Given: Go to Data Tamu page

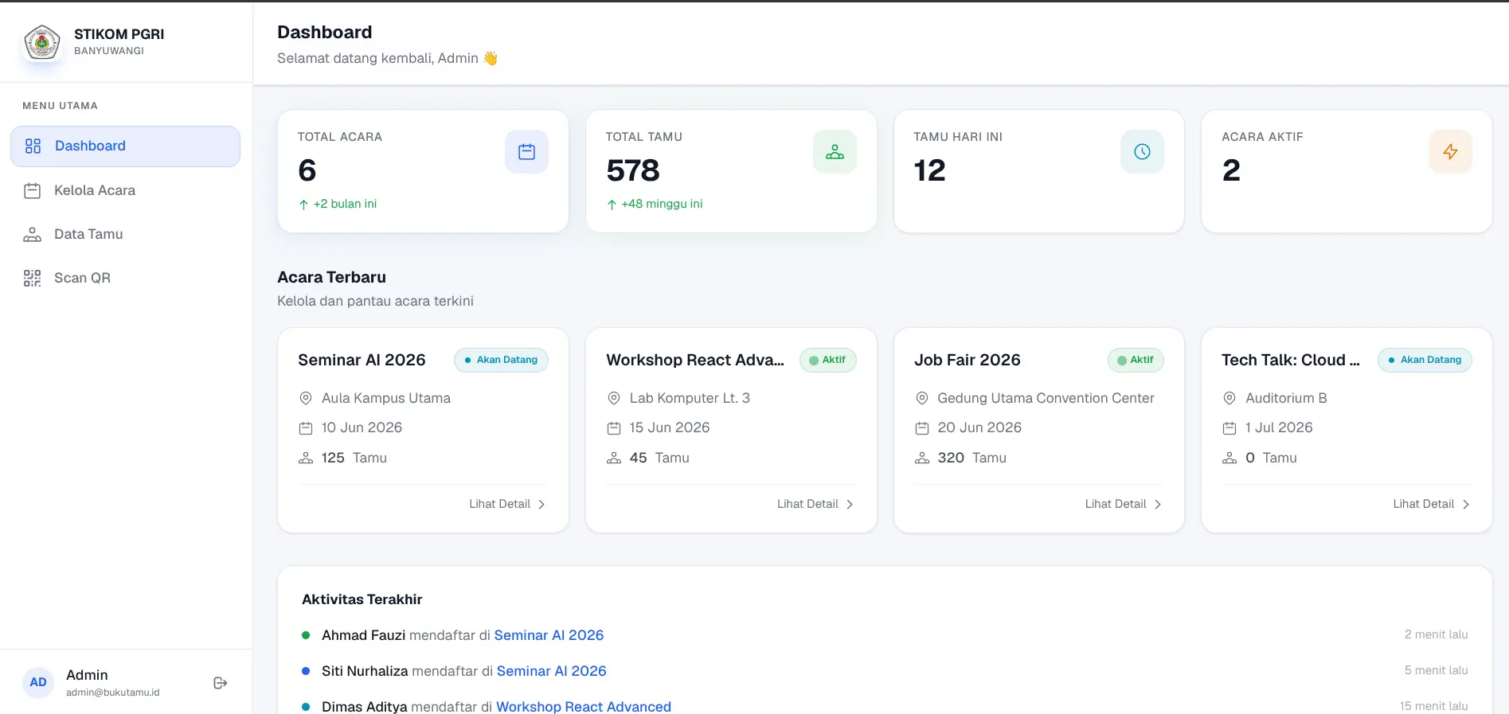Looking at the screenshot, I should tap(125, 234).
